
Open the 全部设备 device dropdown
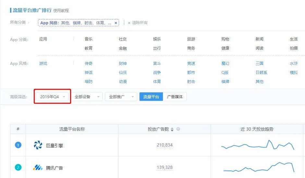click(87, 97)
